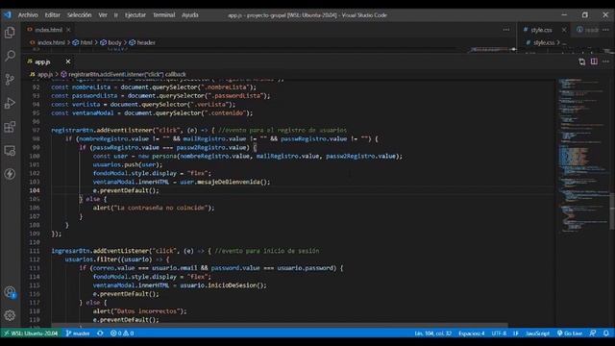
Task: Click html breadcrumb item
Action: pos(86,42)
